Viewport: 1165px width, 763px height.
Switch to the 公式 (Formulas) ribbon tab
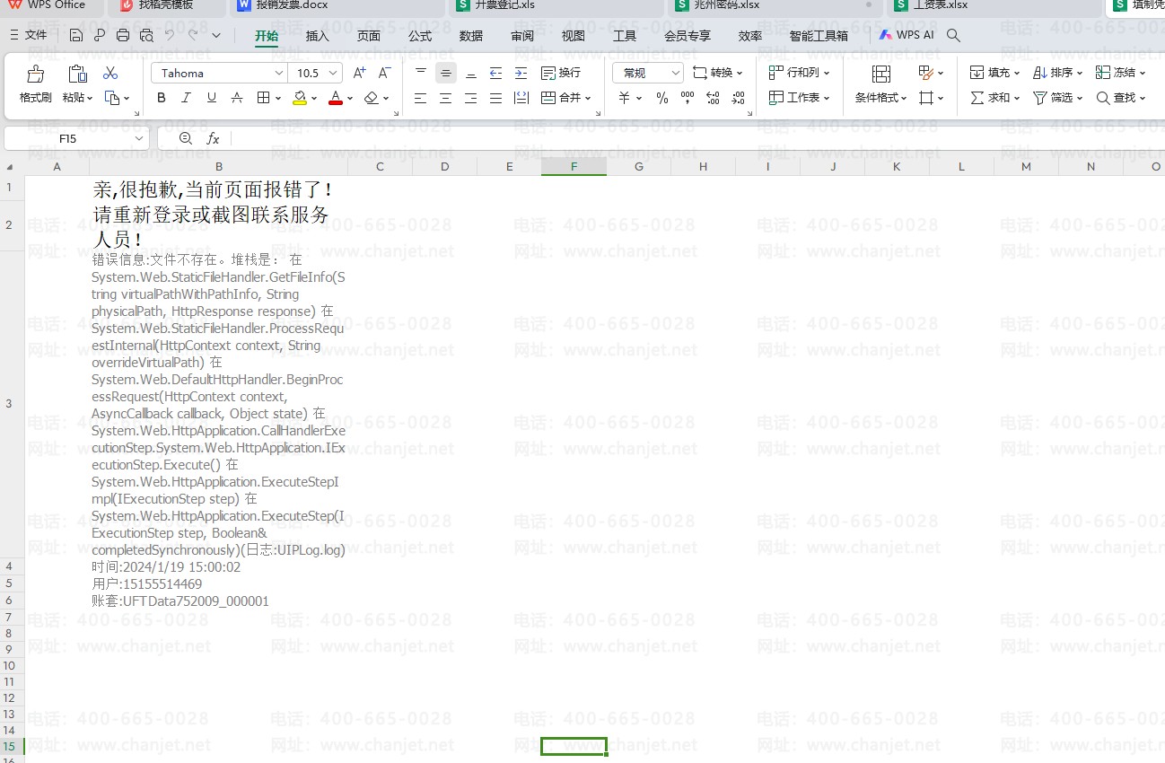coord(420,36)
